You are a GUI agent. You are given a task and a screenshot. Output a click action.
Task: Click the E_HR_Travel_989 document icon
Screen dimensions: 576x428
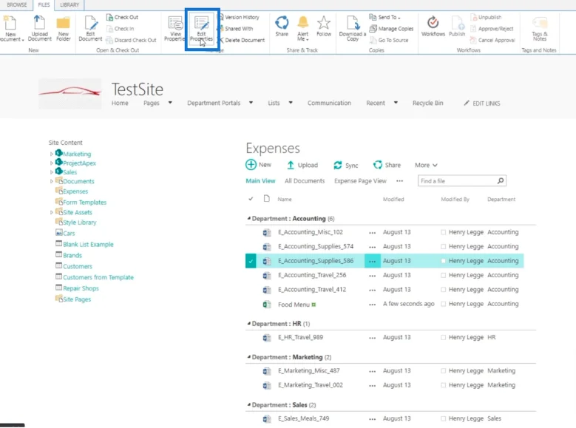tap(267, 337)
